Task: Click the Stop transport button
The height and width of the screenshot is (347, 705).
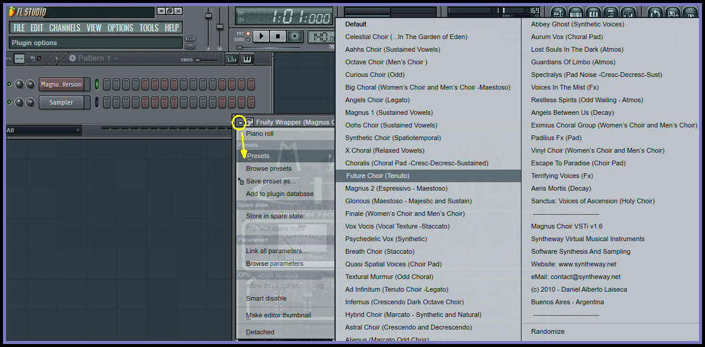Action: [279, 36]
